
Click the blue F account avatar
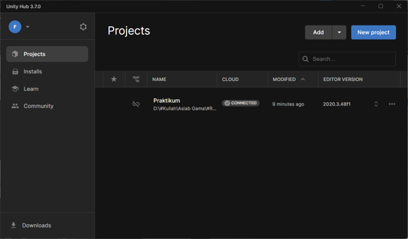[x=15, y=27]
